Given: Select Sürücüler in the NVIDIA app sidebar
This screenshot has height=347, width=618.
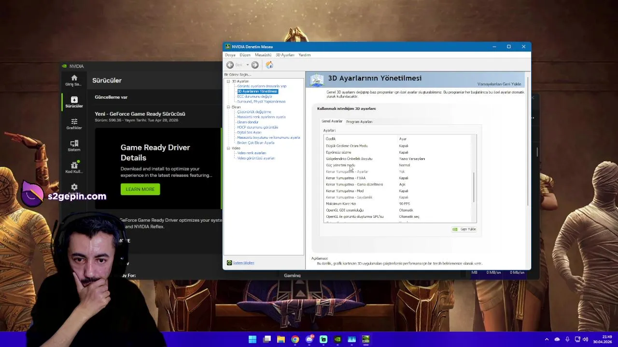Looking at the screenshot, I should click(x=74, y=102).
